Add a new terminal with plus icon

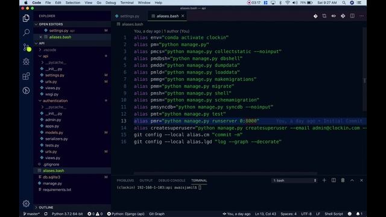click(x=324, y=180)
